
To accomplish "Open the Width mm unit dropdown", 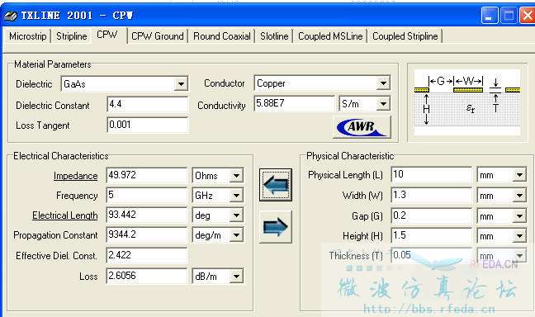I will pos(519,196).
